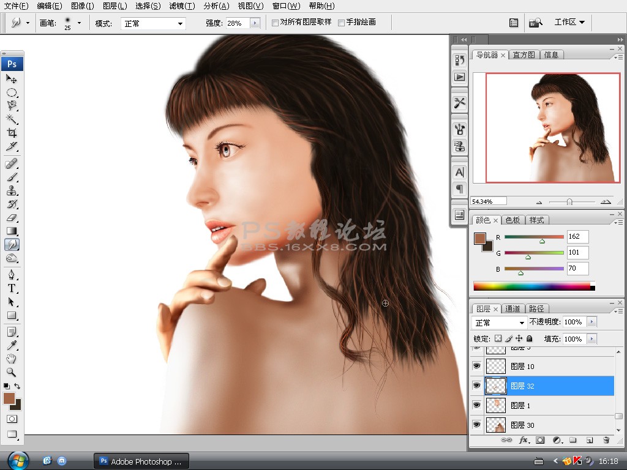This screenshot has height=470, width=627.
Task: Open the 工作区 workspace dropdown
Action: click(569, 23)
